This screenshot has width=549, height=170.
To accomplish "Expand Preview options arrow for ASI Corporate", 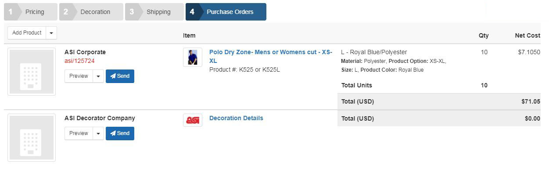I will 98,76.
